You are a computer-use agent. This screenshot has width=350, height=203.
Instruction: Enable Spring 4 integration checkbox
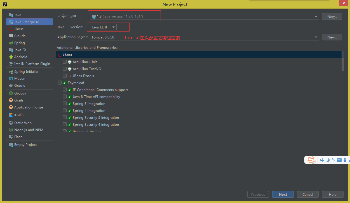[65, 110]
